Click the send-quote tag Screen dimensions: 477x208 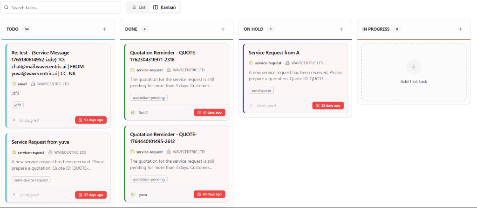pyautogui.click(x=261, y=90)
